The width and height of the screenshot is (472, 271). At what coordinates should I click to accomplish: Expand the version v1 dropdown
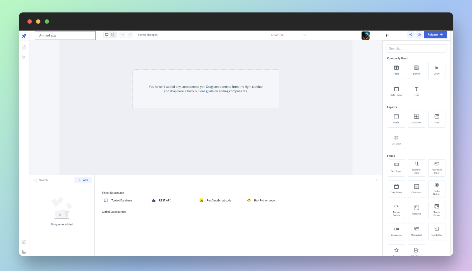click(x=305, y=35)
